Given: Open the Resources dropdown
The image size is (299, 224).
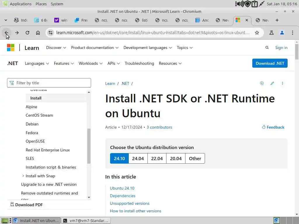Looking at the screenshot, I should coord(170,63).
